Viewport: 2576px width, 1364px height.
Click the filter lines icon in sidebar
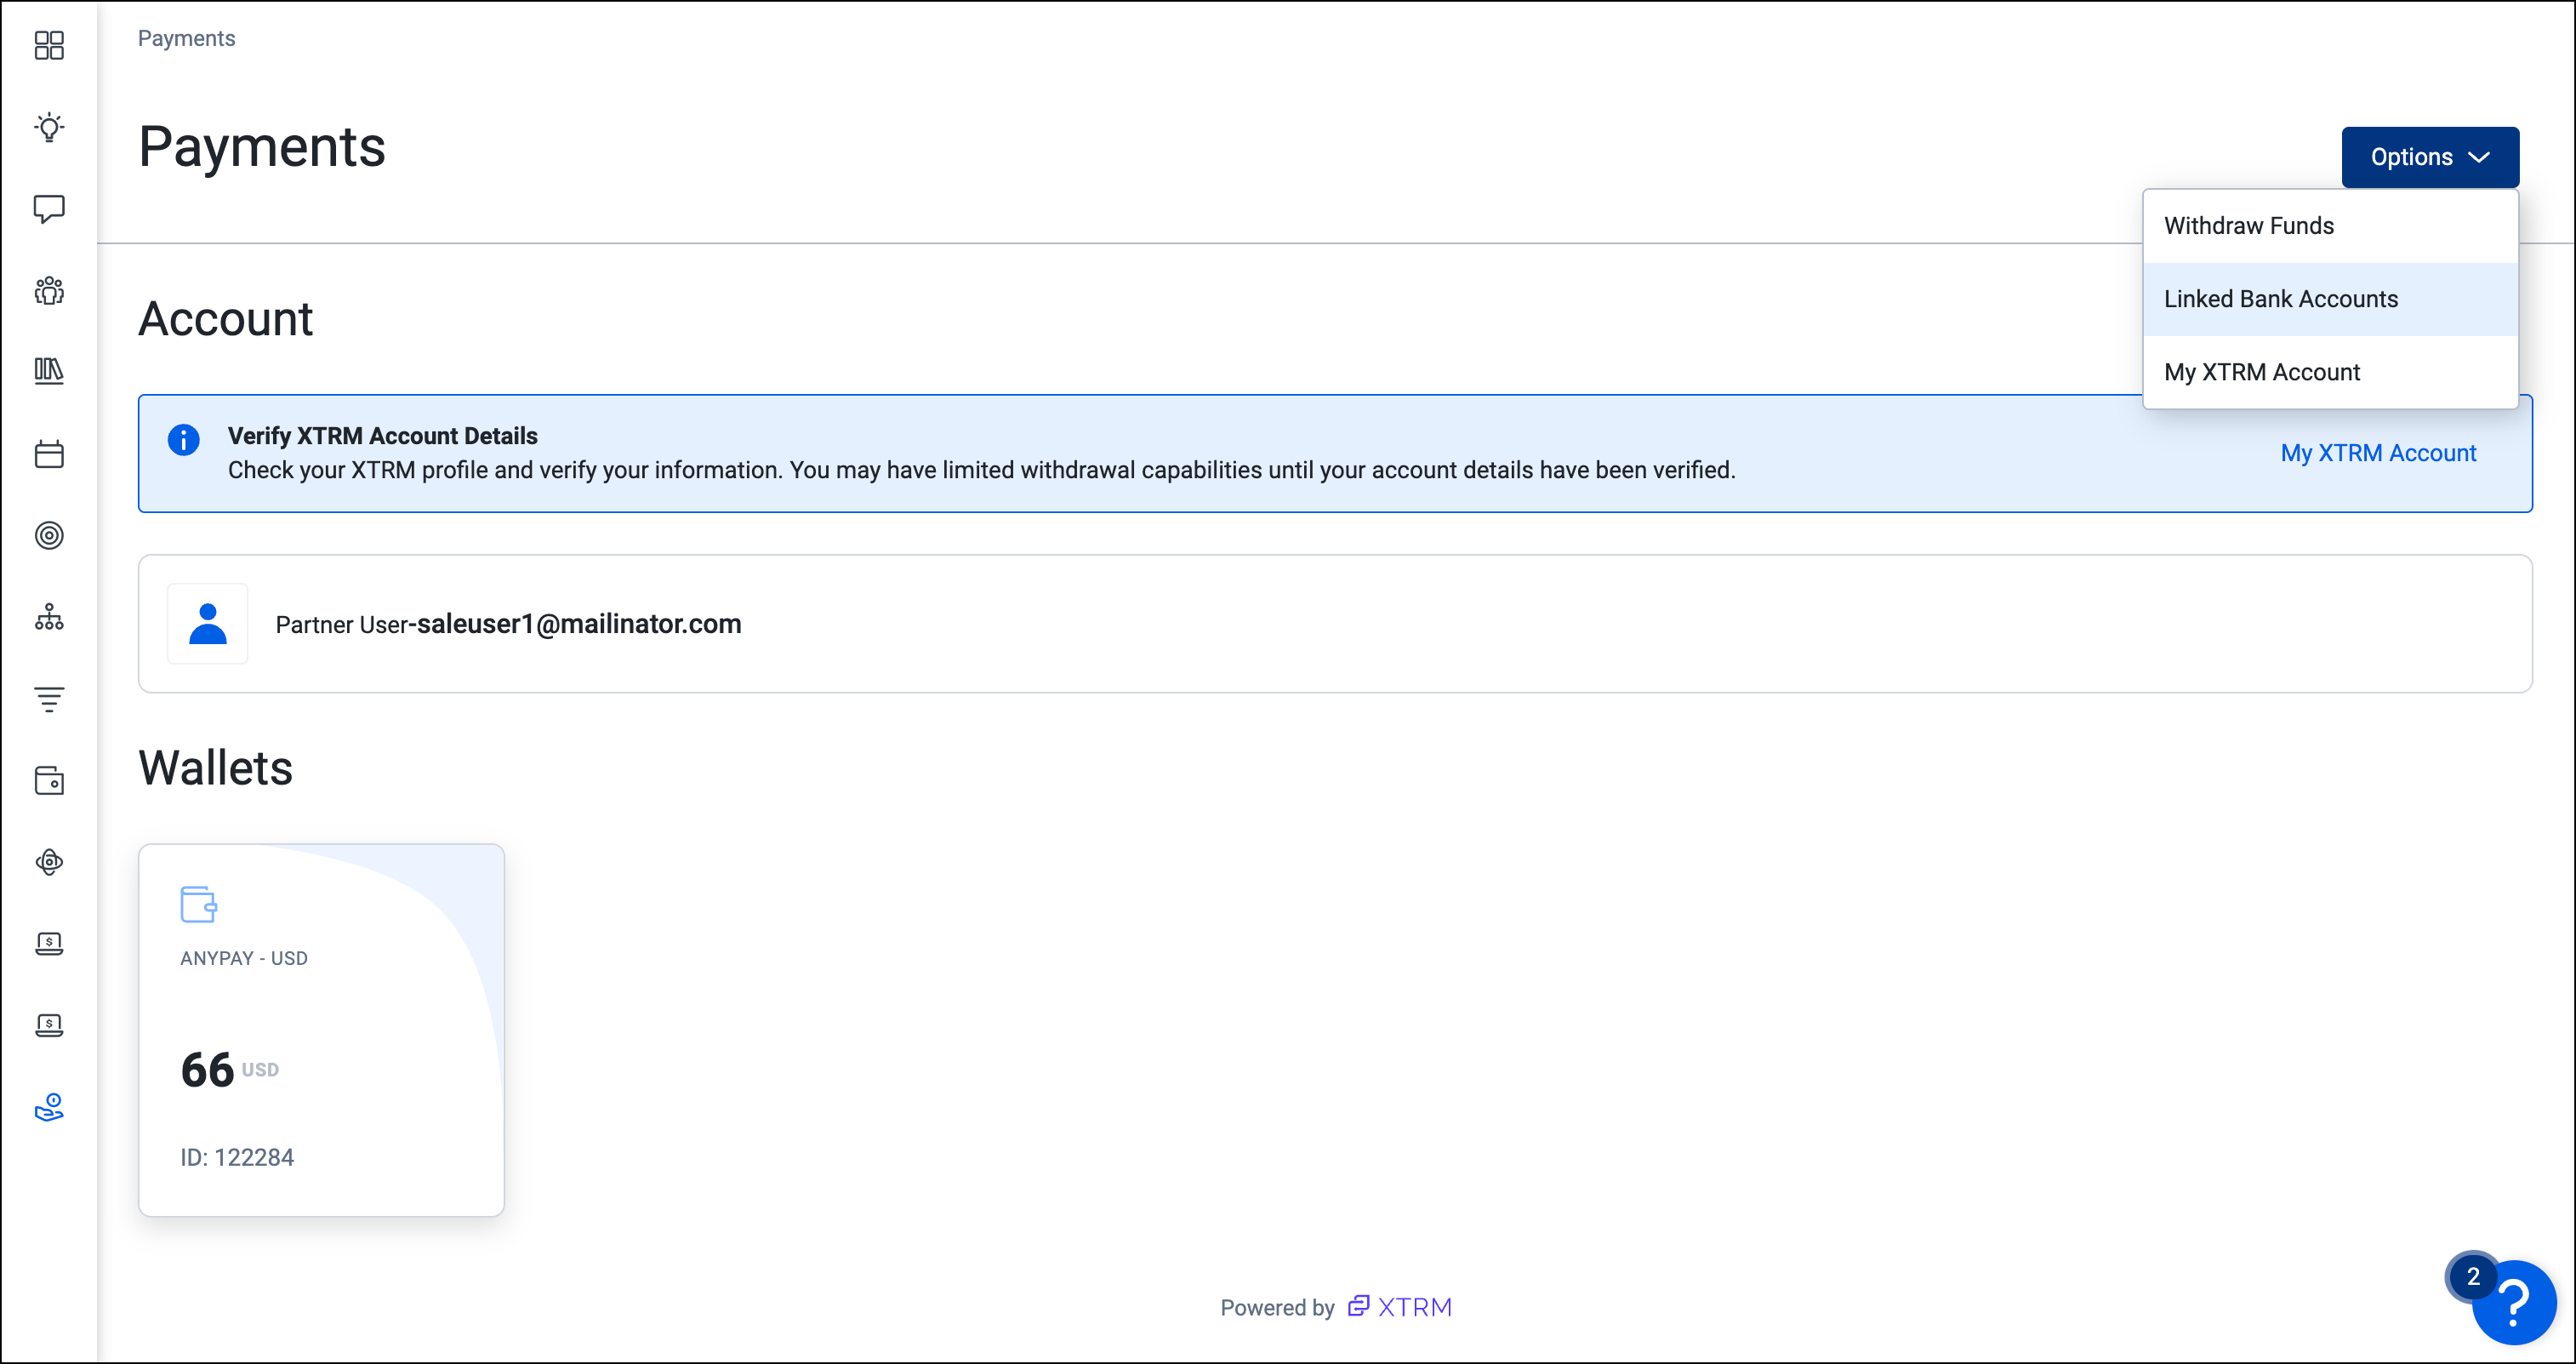coord(49,699)
